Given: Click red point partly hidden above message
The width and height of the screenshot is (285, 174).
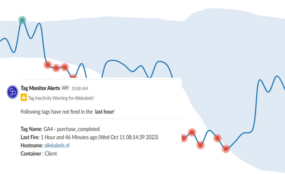Looking at the screenshot, I should point(73,76).
